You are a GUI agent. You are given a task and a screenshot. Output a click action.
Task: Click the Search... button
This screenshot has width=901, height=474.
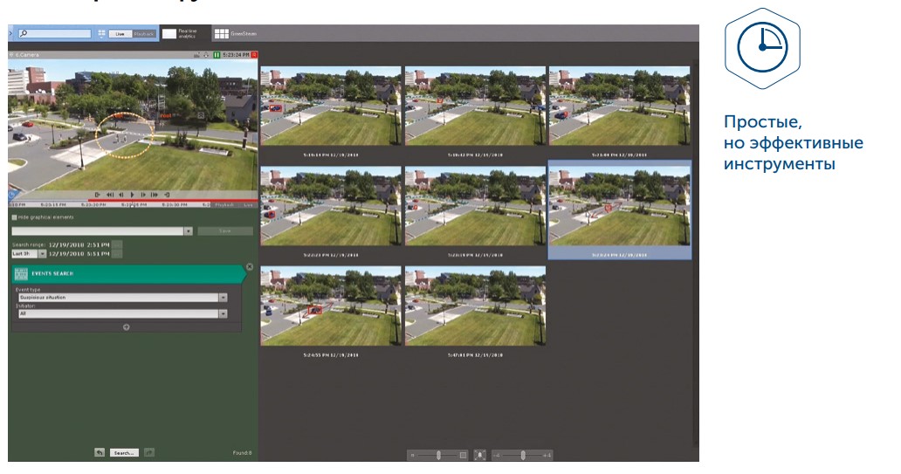pos(124,453)
